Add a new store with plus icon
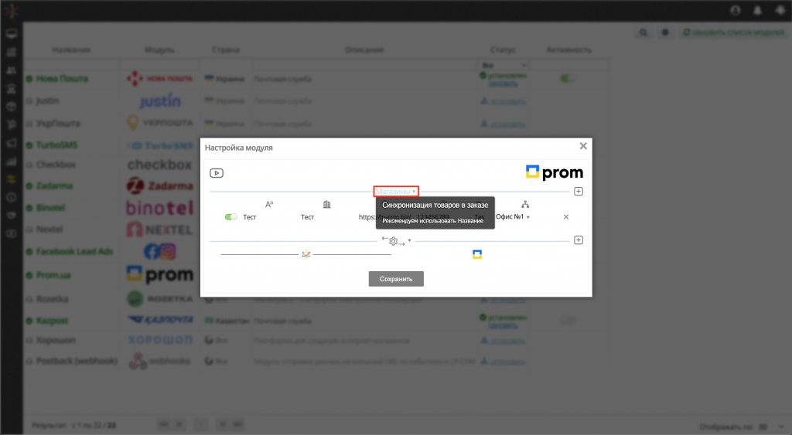This screenshot has width=792, height=435. (x=579, y=192)
